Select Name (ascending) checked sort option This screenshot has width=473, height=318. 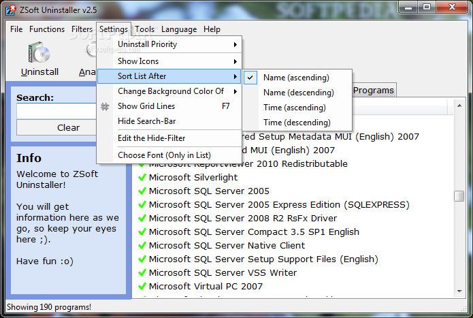(297, 78)
